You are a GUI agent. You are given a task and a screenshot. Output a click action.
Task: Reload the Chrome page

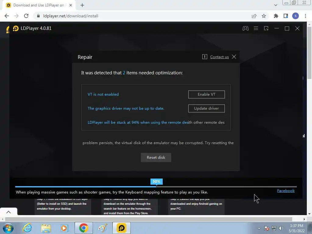26,16
